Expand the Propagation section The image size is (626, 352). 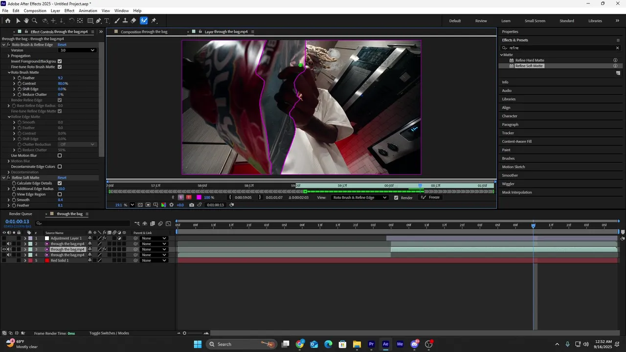[9, 56]
